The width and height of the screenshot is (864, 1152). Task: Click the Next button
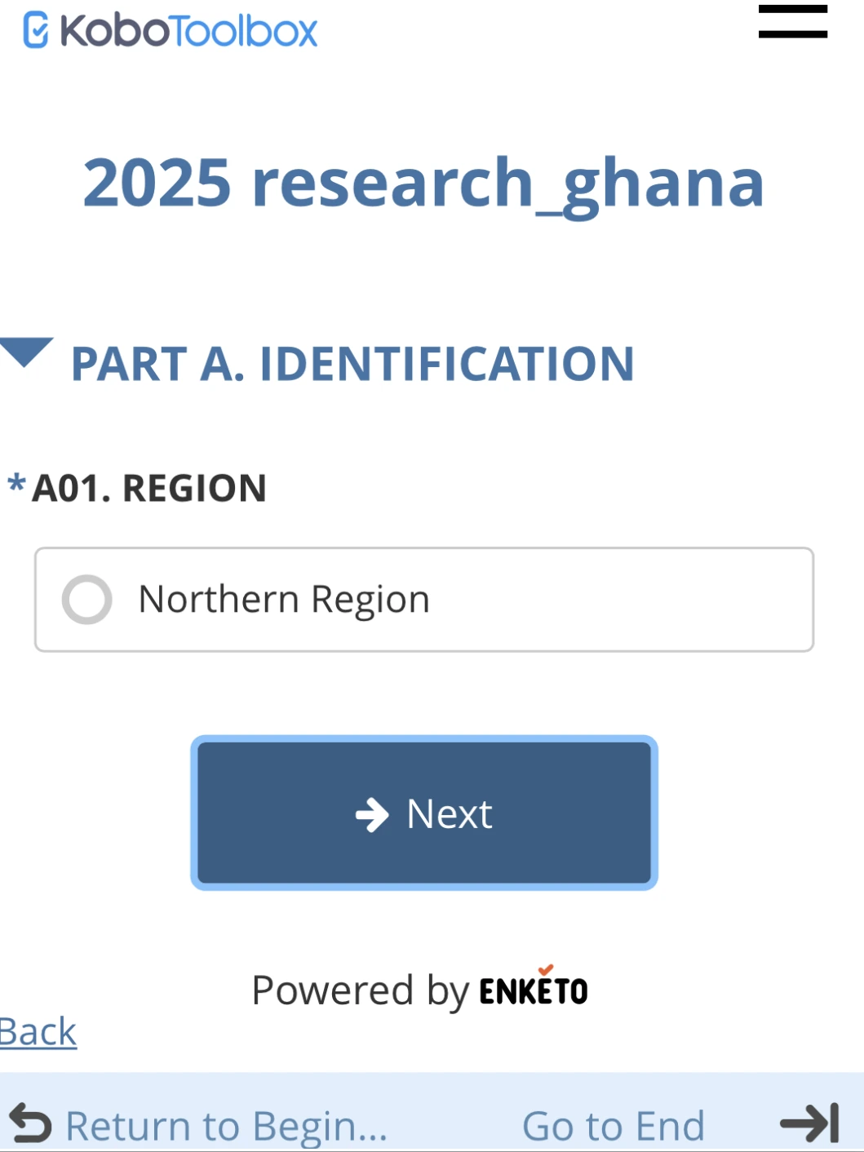pyautogui.click(x=424, y=813)
